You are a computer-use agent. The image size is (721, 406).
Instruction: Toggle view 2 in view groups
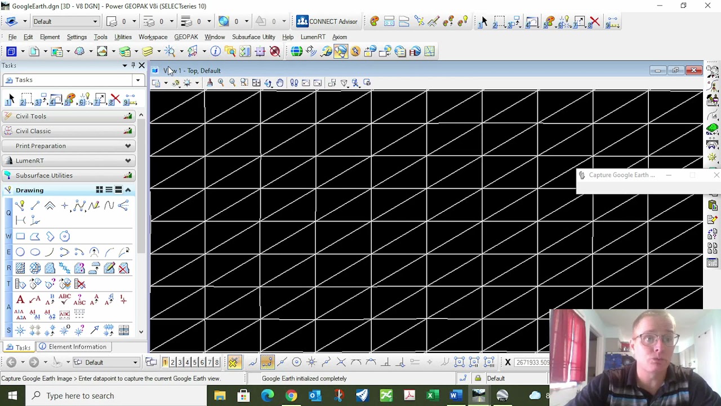click(172, 362)
